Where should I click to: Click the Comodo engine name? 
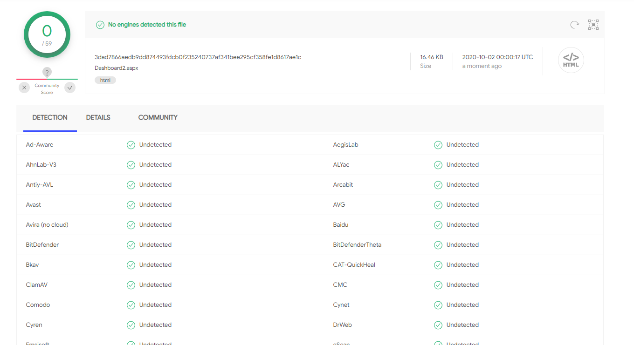[38, 305]
